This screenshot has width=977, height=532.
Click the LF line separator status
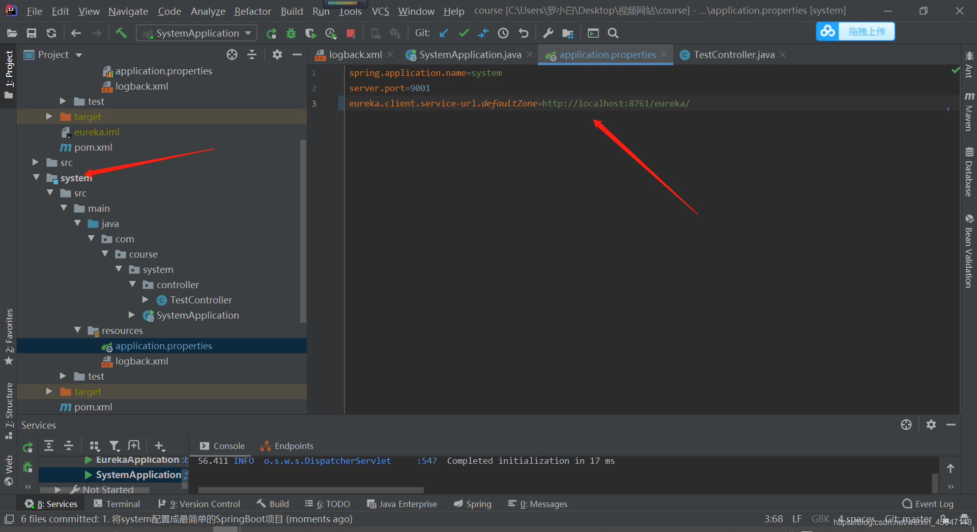coord(797,519)
